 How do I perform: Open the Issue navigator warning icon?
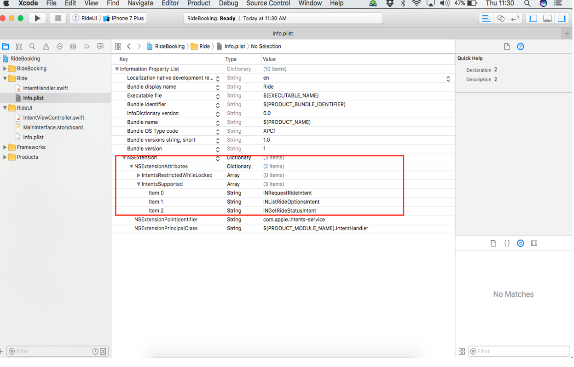point(46,47)
